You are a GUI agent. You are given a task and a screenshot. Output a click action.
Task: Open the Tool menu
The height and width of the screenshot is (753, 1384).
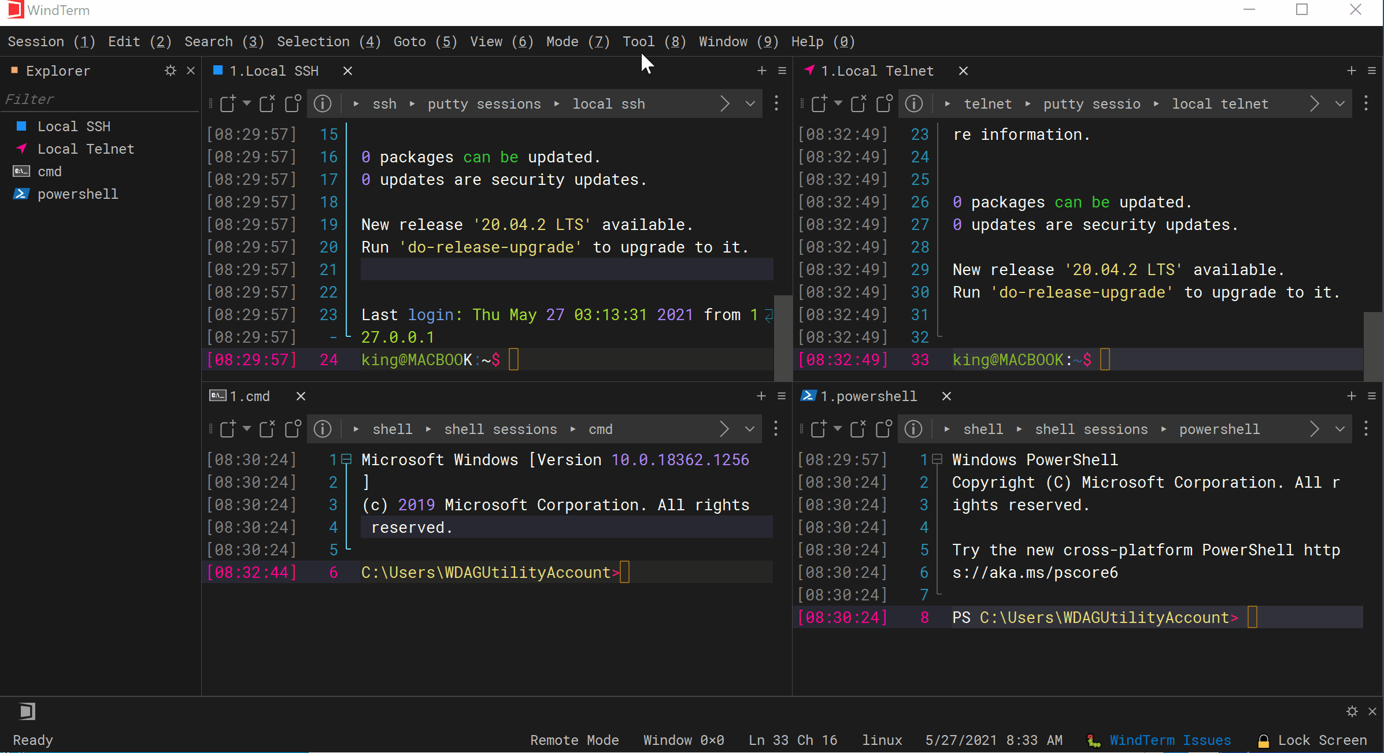tap(653, 42)
